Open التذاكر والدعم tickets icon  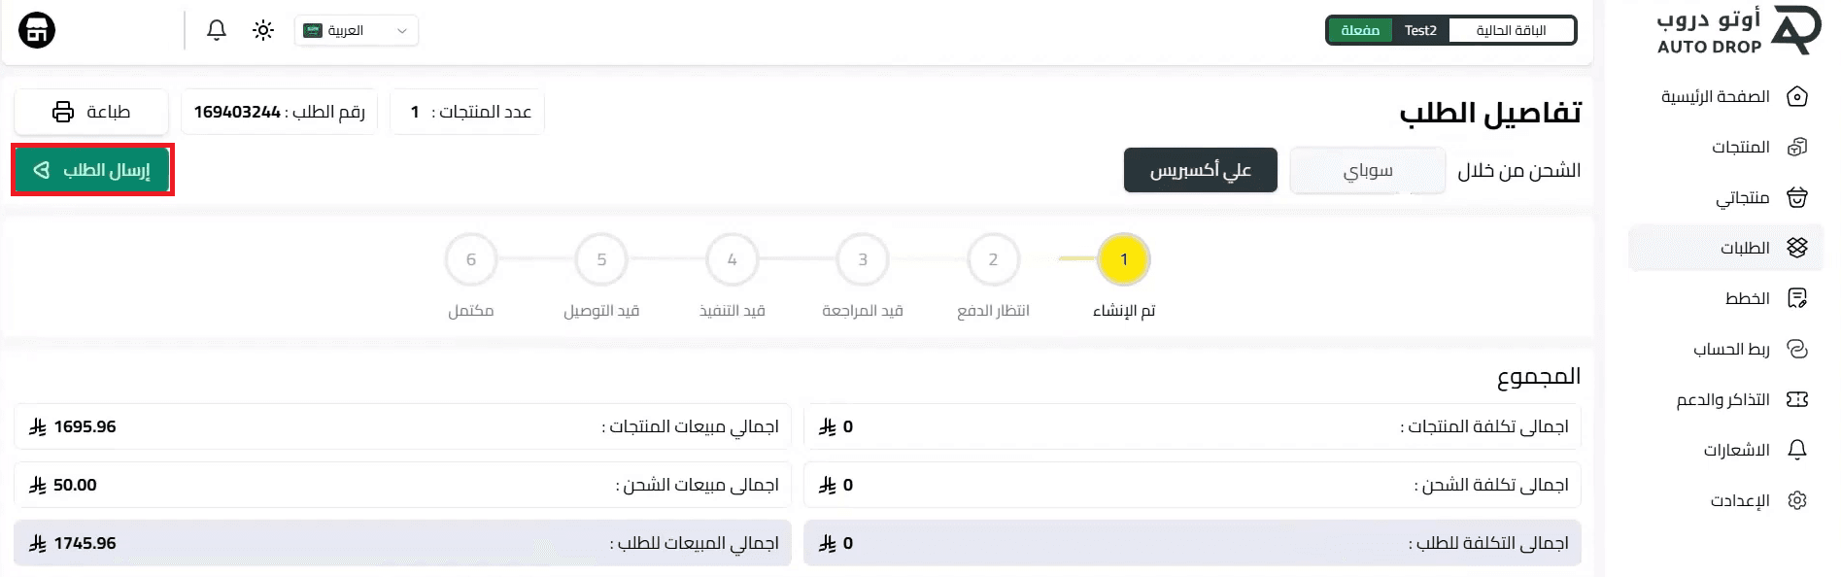[x=1797, y=399]
